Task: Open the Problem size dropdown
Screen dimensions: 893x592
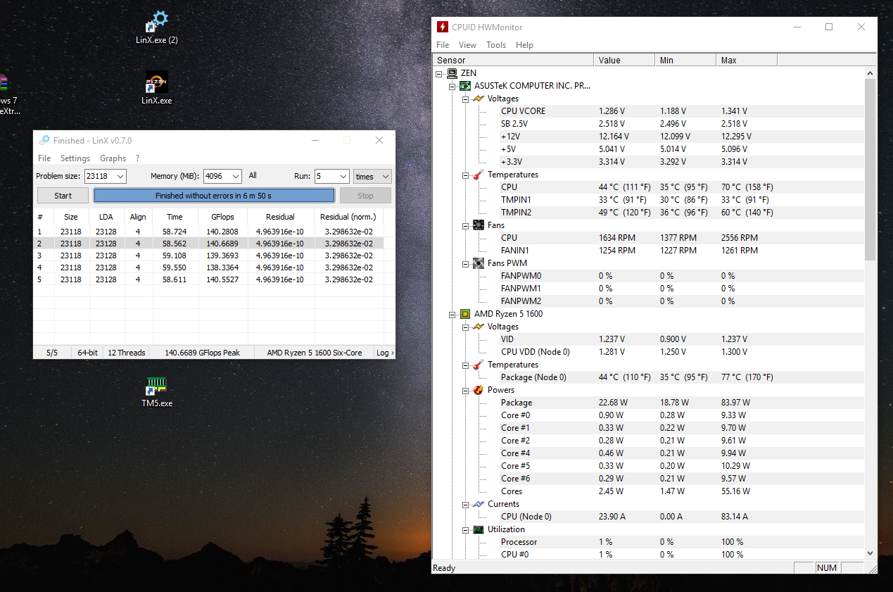Action: [x=120, y=176]
